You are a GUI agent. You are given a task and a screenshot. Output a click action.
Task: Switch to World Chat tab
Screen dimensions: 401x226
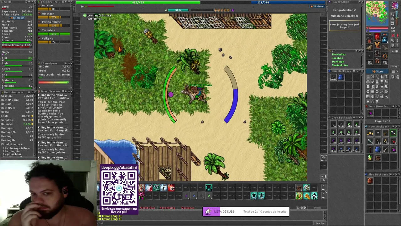point(148,208)
